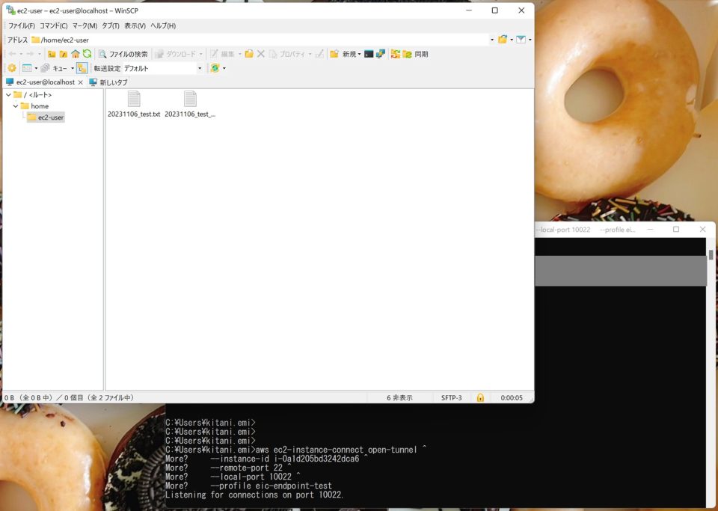
Task: Open the terminal console icon in toolbar
Action: 369,54
